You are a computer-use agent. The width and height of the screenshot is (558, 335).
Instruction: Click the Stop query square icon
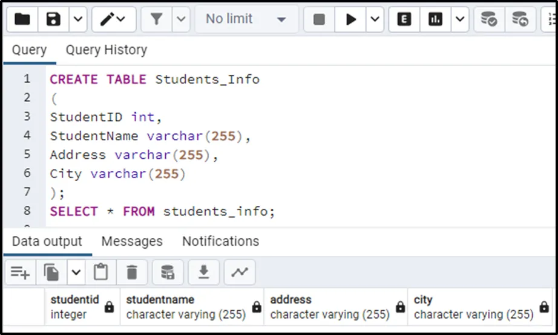pyautogui.click(x=319, y=19)
